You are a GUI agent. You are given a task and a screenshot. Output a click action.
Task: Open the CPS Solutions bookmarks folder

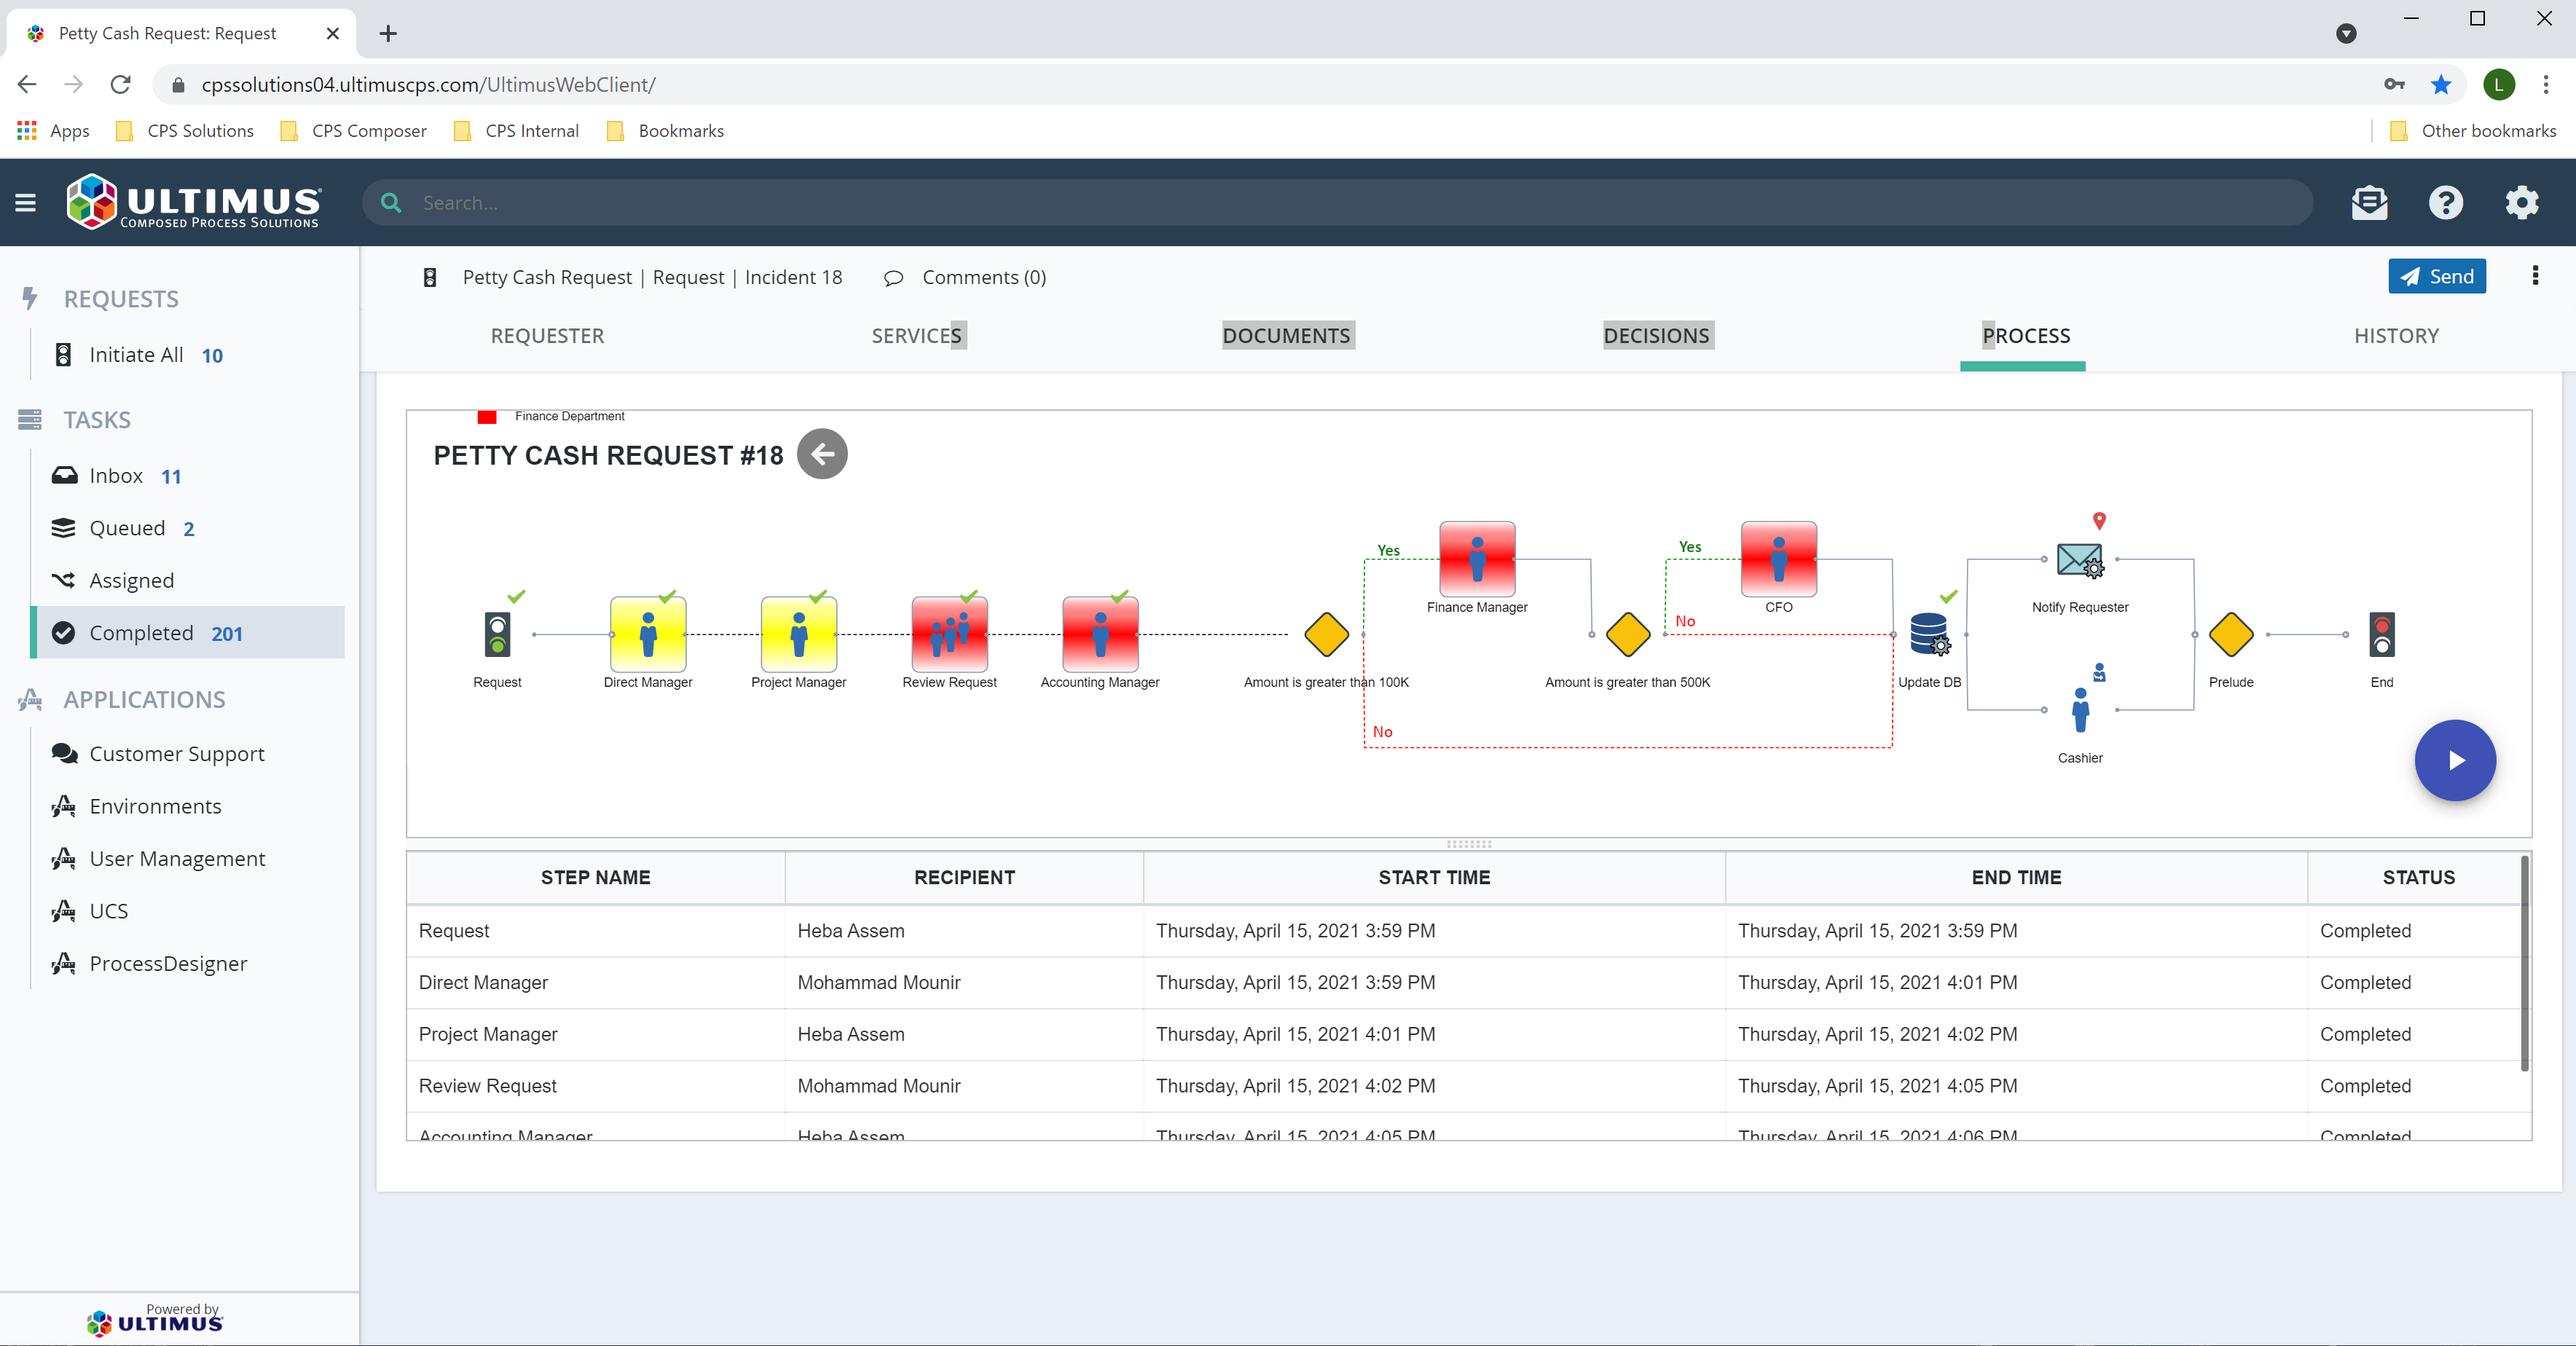coord(184,131)
